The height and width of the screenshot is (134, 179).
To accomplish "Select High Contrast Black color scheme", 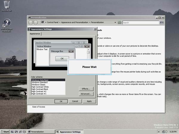I will (x=40, y=89).
